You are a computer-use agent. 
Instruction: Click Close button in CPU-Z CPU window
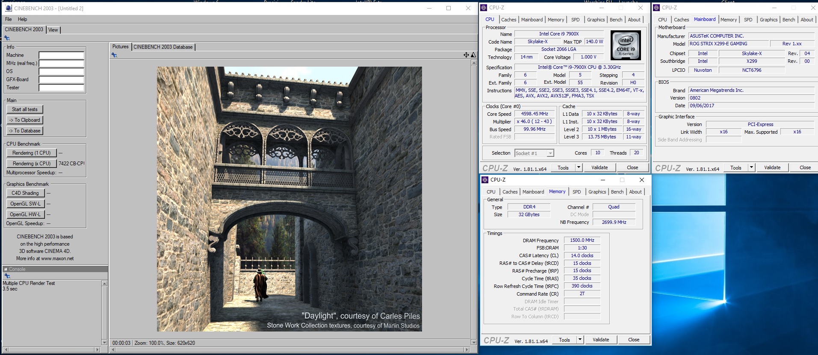click(632, 167)
